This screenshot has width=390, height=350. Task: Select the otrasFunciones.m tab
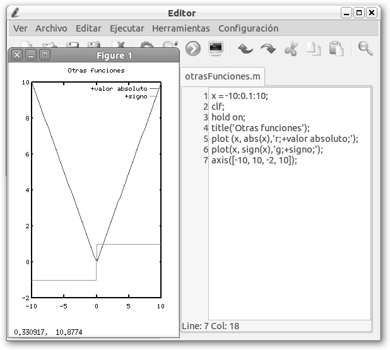point(222,76)
